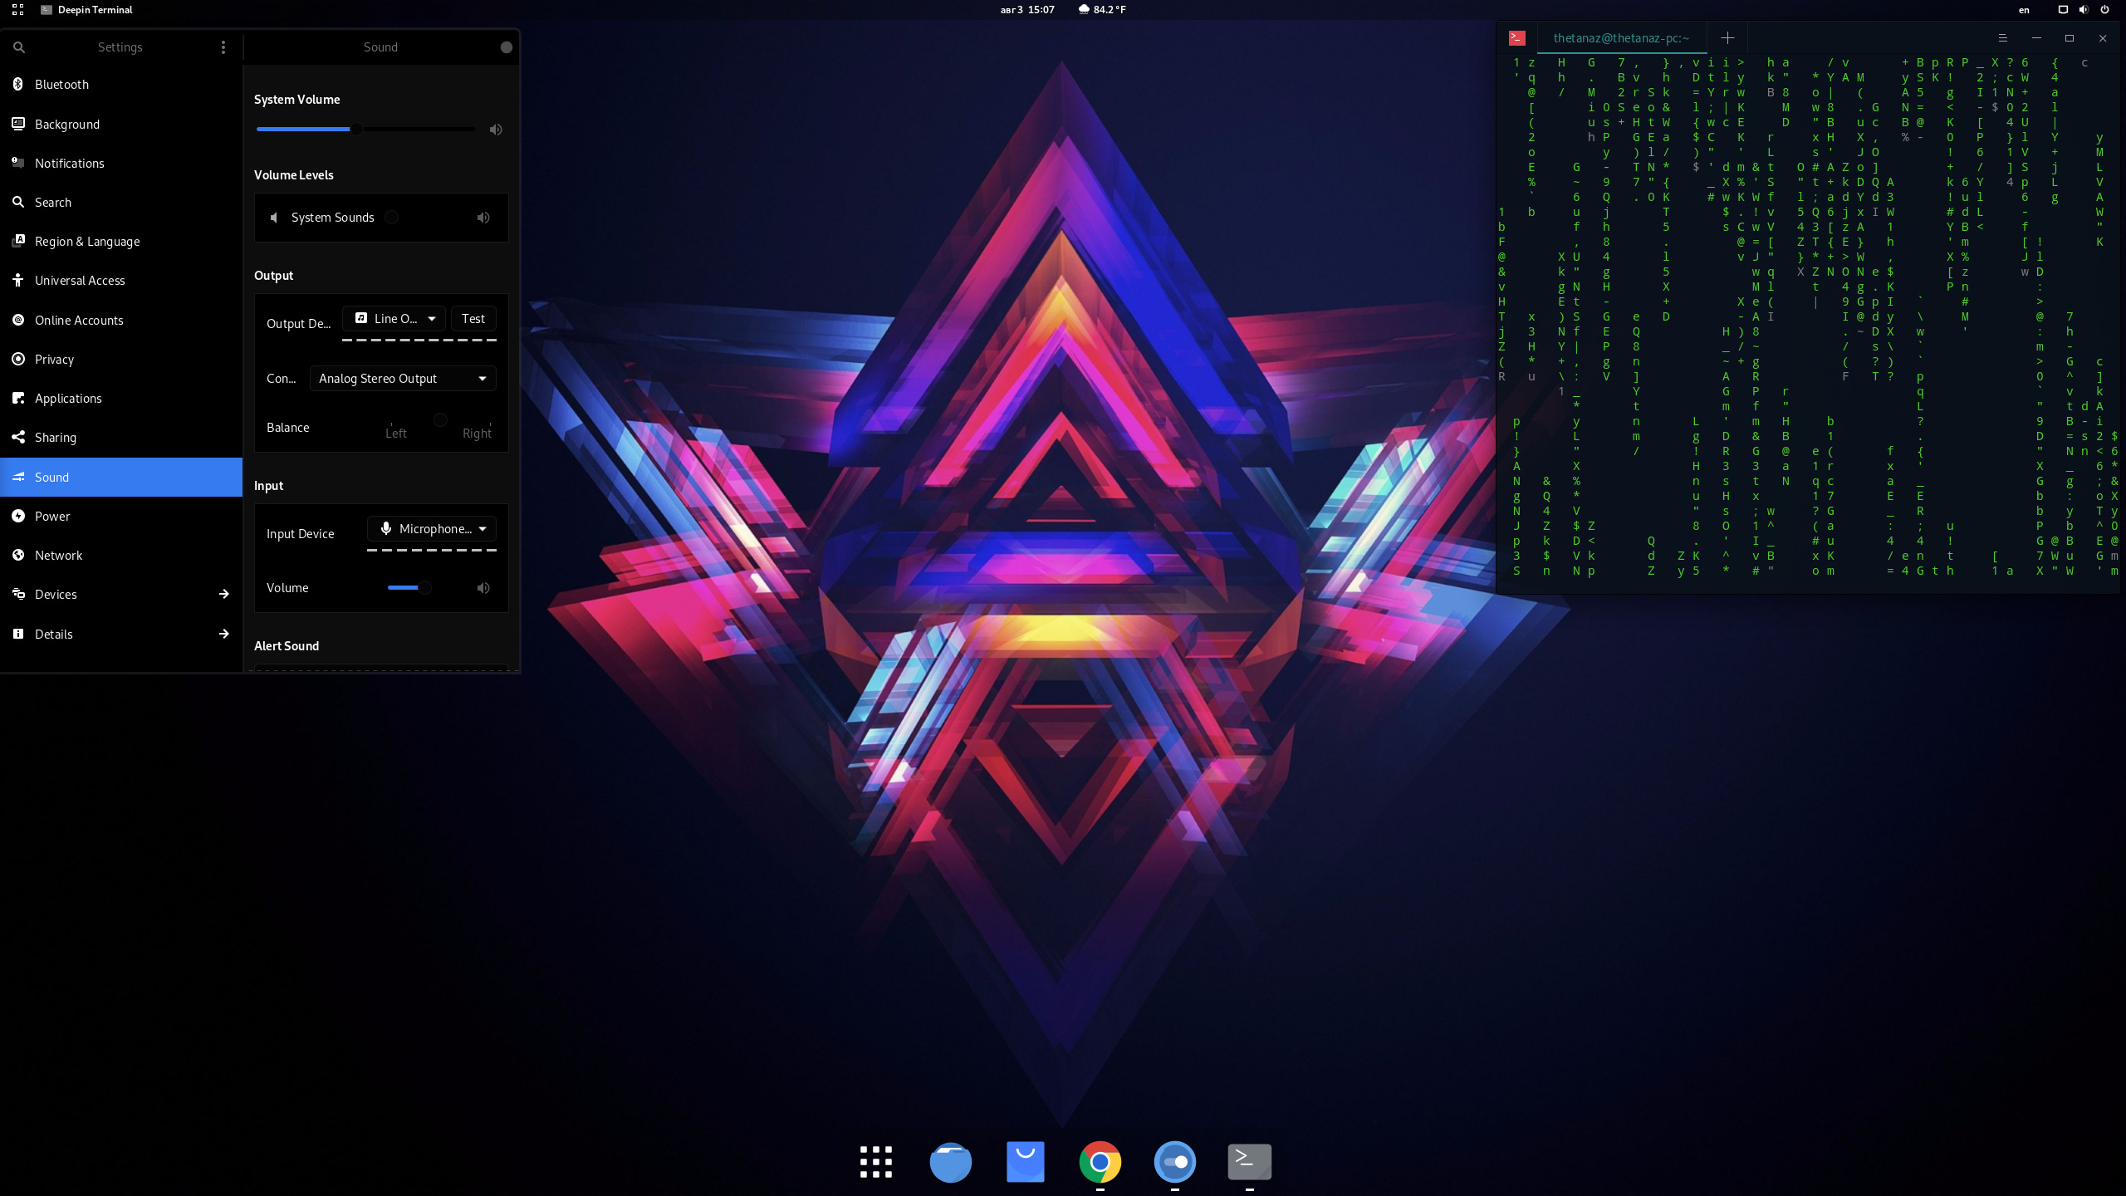Minimize the Deepin Terminal window
The width and height of the screenshot is (2126, 1196).
click(2035, 38)
